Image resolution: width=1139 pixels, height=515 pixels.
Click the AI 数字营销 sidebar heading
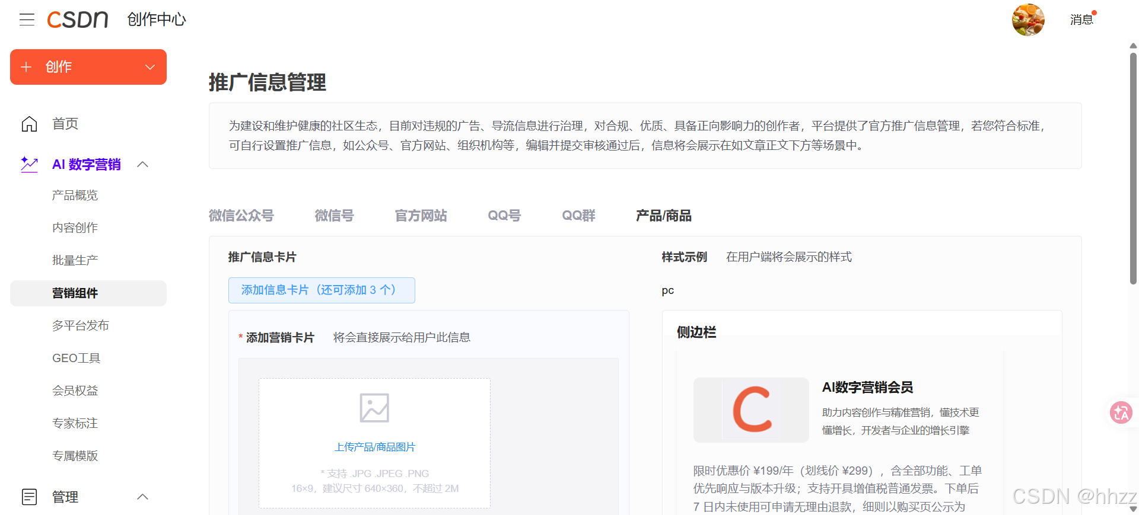pyautogui.click(x=87, y=164)
